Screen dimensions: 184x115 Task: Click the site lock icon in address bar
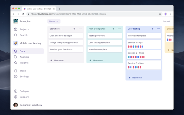coord(28,14)
